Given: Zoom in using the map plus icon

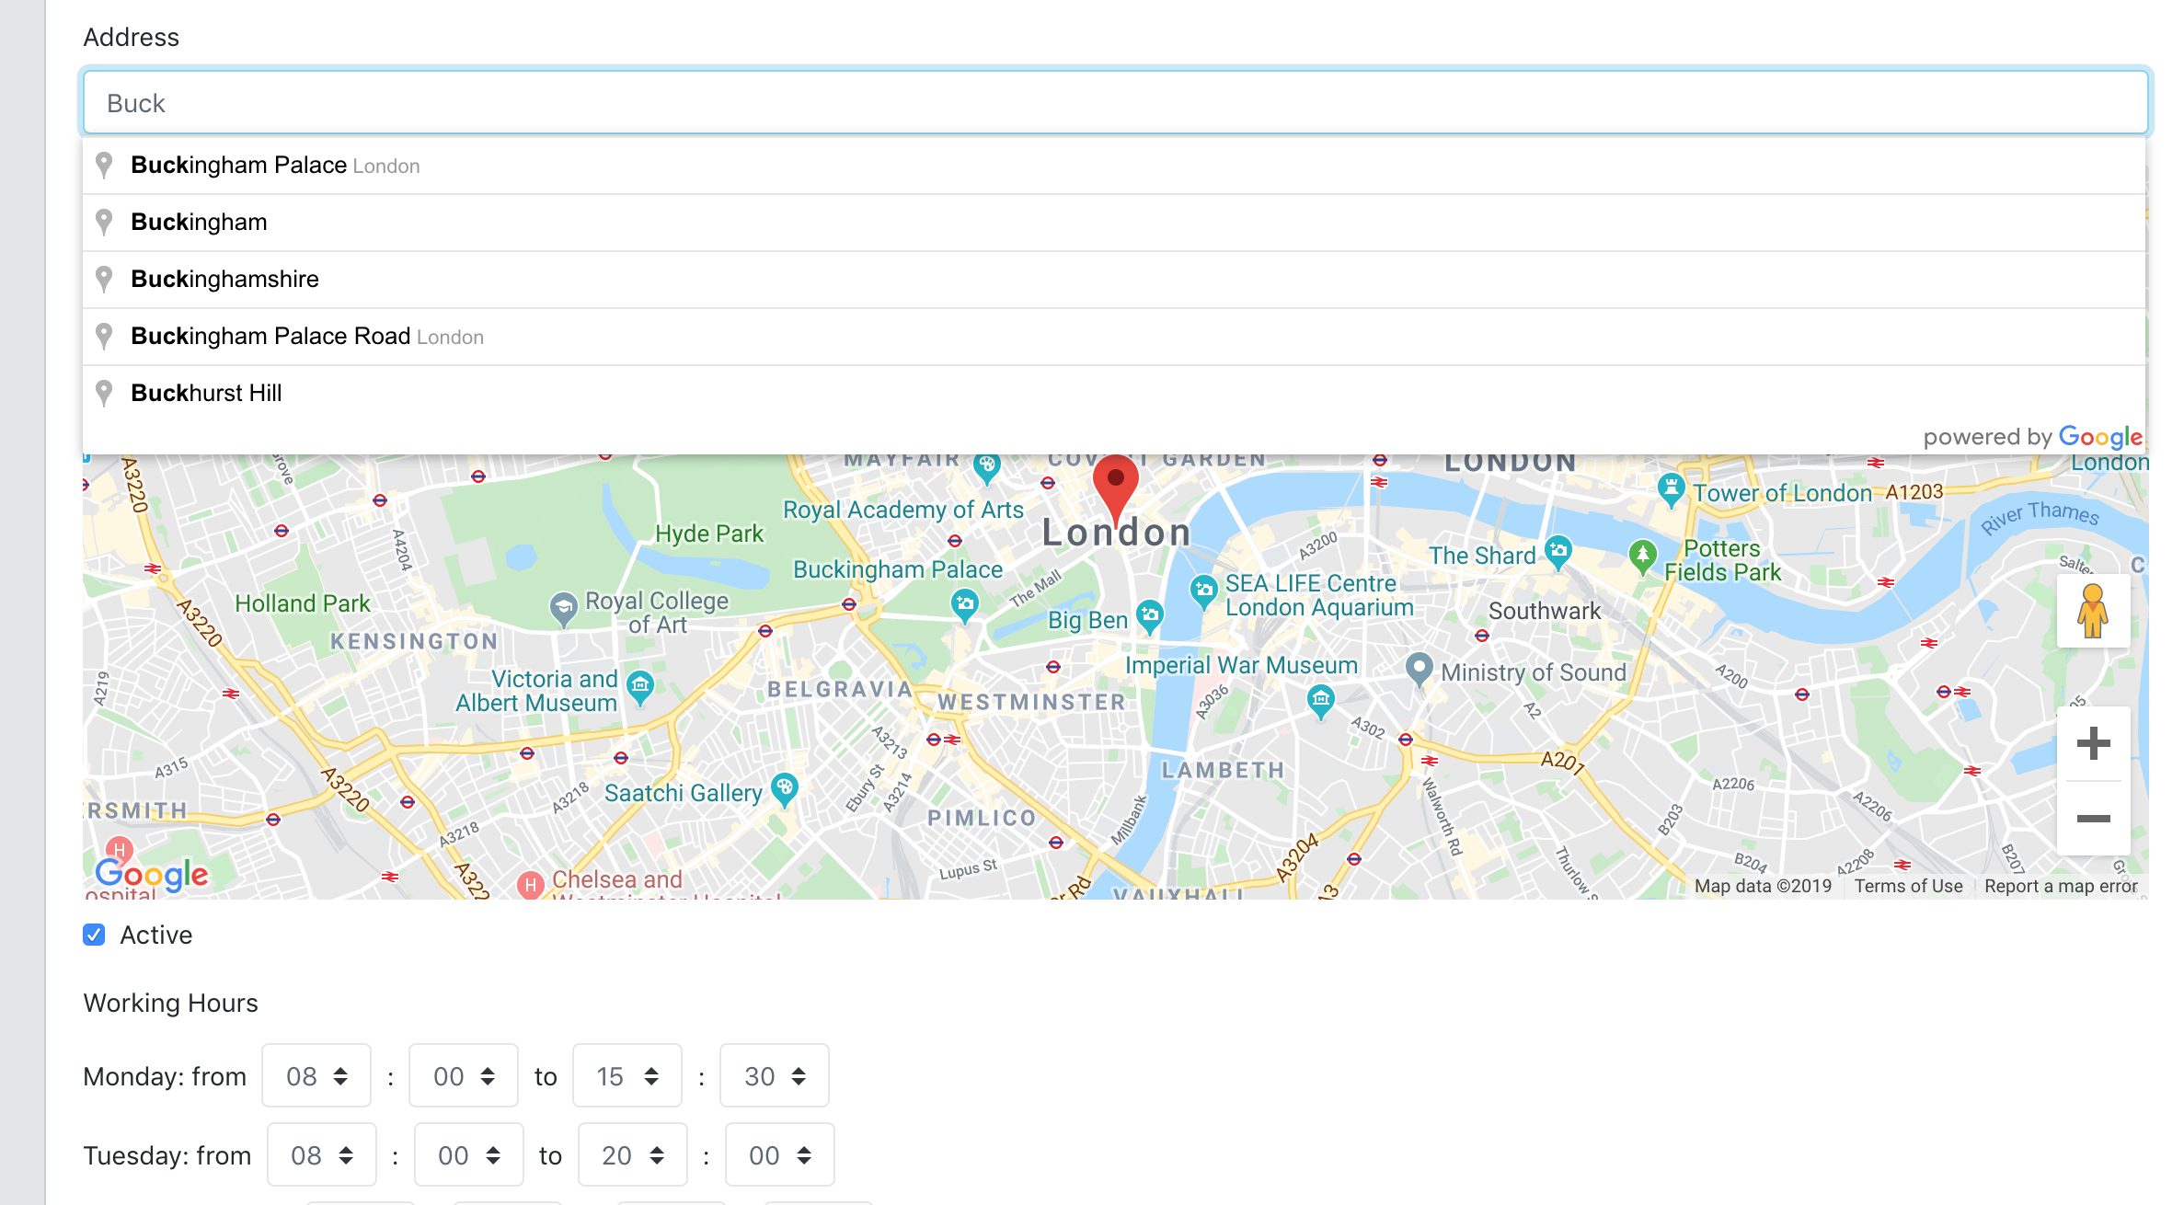Looking at the screenshot, I should (x=2093, y=743).
